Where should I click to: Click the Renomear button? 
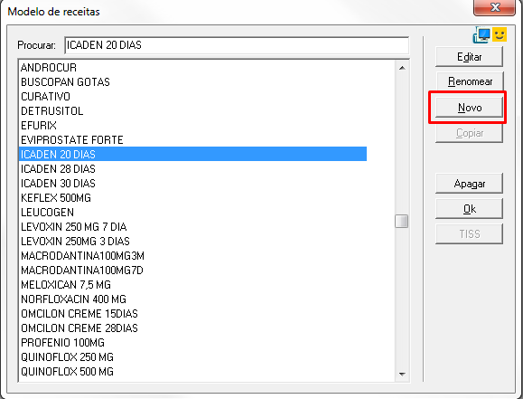pos(470,81)
